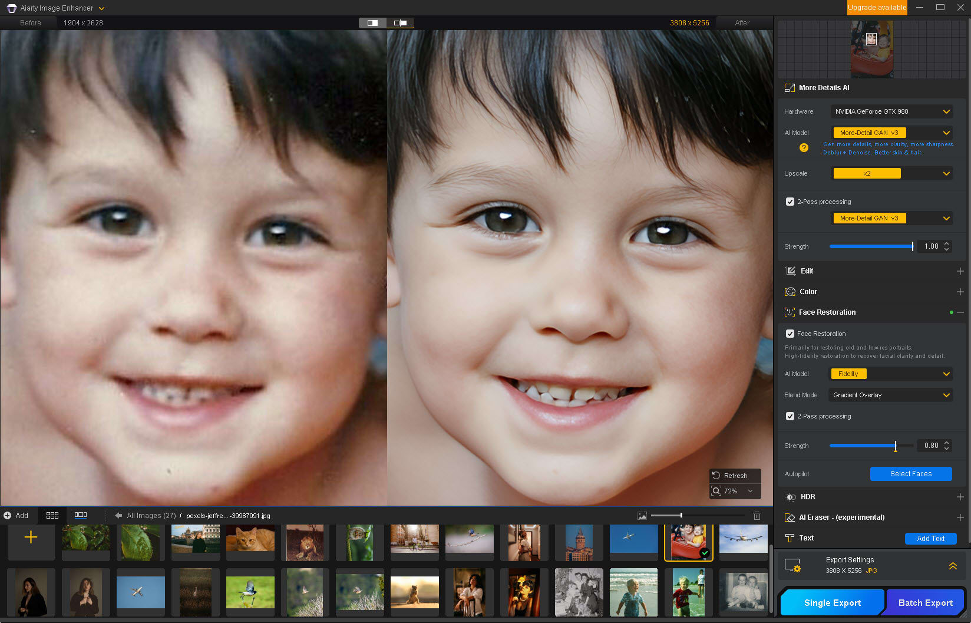Uncheck 2-Pass processing under Upscale

[x=790, y=202]
